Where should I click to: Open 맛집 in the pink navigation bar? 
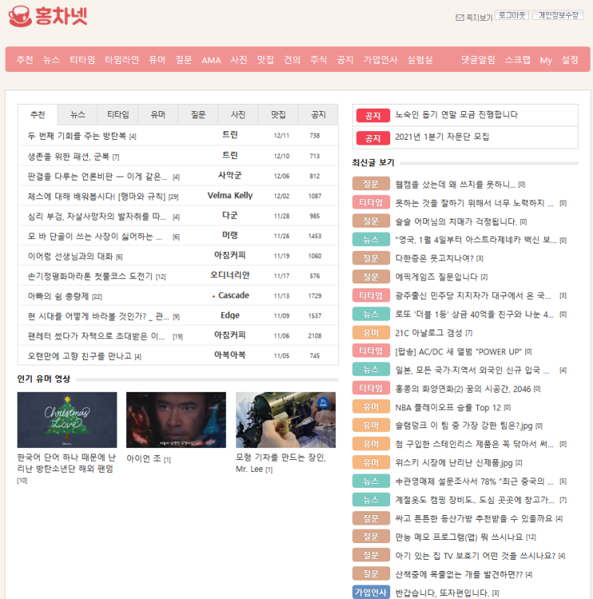pyautogui.click(x=265, y=60)
